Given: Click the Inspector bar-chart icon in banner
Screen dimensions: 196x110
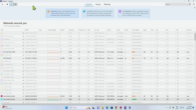Looking at the screenshot, I should pyautogui.click(x=48, y=12).
